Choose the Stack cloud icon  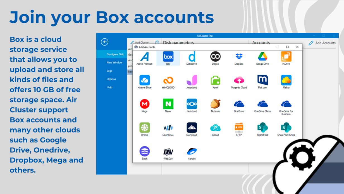144,151
